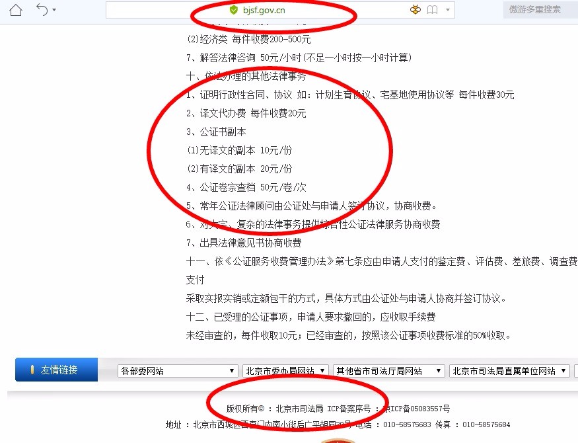Screen dimensions: 578x443
Task: Click the line 无译文的副本 10元/份
Action: pos(239,150)
